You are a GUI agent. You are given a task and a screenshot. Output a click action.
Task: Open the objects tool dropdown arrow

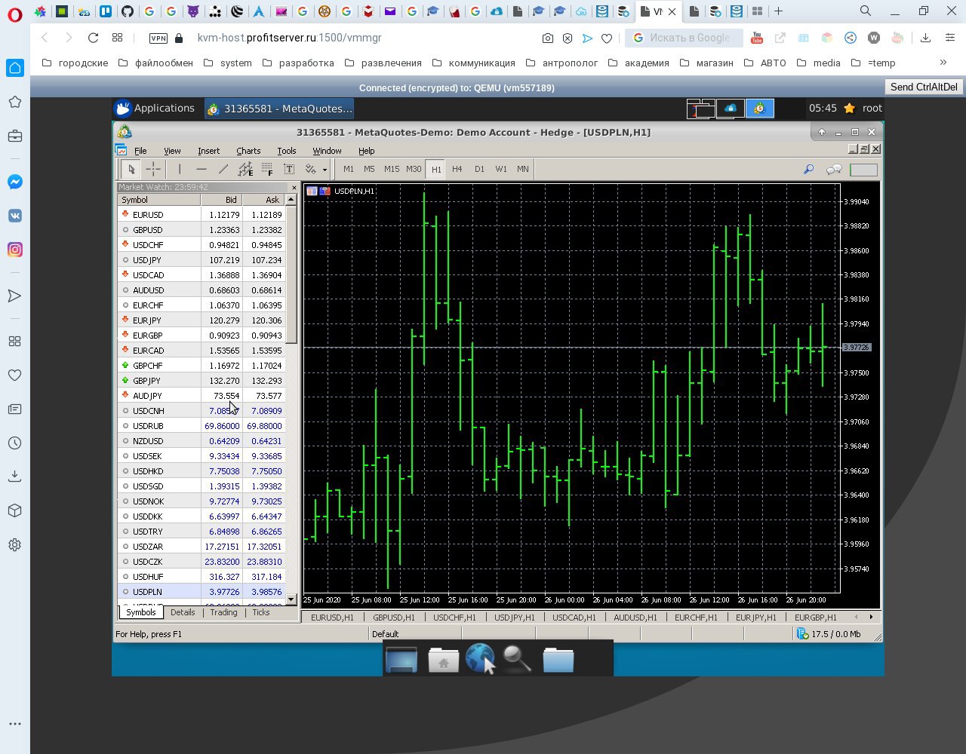coord(325,169)
